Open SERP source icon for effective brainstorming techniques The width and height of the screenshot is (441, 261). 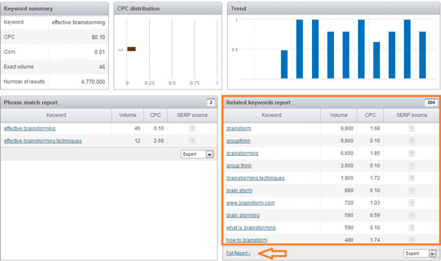point(192,141)
